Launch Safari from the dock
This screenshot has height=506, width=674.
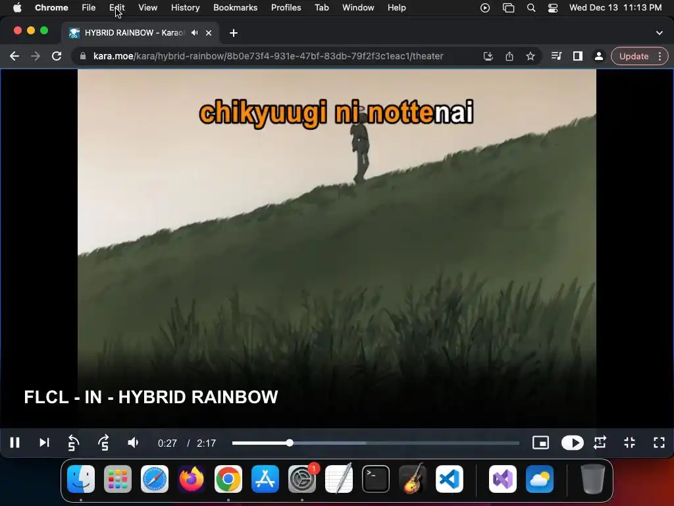pyautogui.click(x=154, y=479)
